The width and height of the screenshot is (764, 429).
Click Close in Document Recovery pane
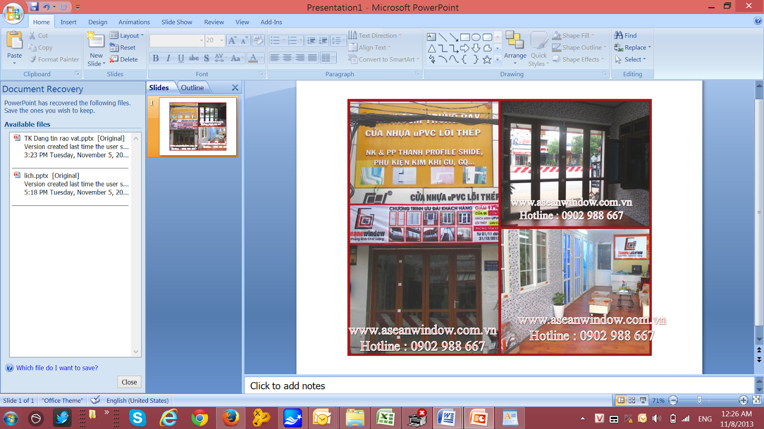click(x=129, y=382)
